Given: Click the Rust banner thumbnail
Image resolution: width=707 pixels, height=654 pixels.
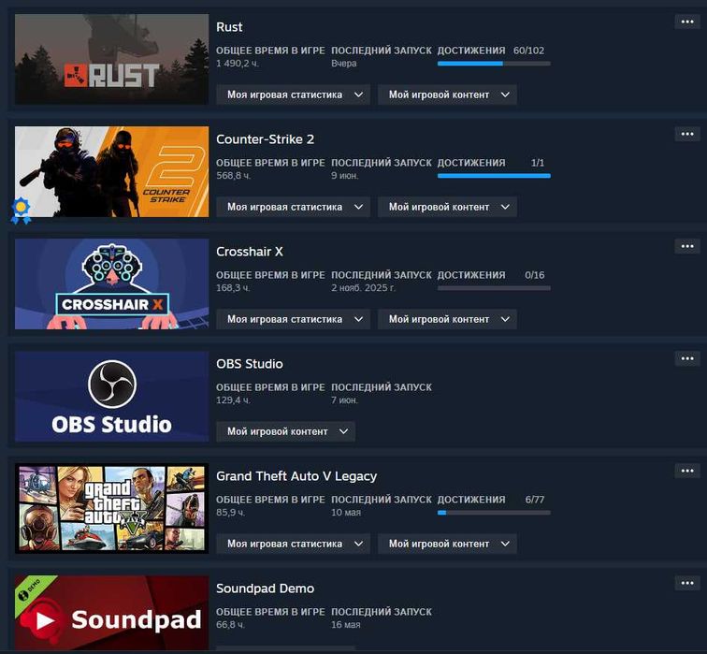Looking at the screenshot, I should [x=112, y=59].
